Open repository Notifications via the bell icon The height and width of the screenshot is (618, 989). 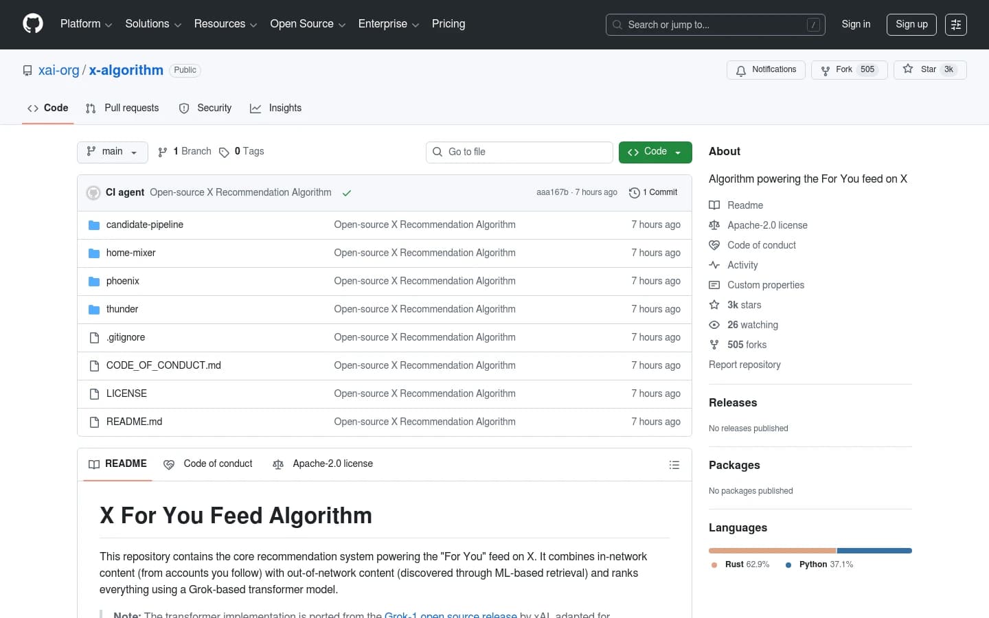click(x=741, y=70)
